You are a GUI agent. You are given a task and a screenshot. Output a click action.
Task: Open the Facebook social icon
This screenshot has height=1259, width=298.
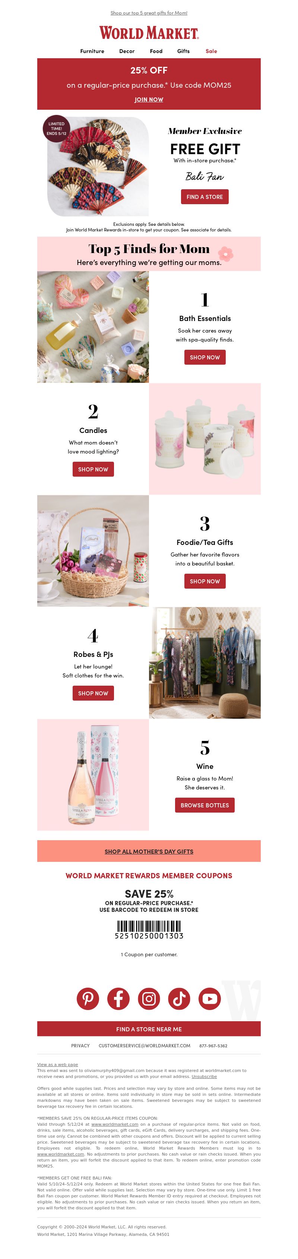[x=118, y=998]
